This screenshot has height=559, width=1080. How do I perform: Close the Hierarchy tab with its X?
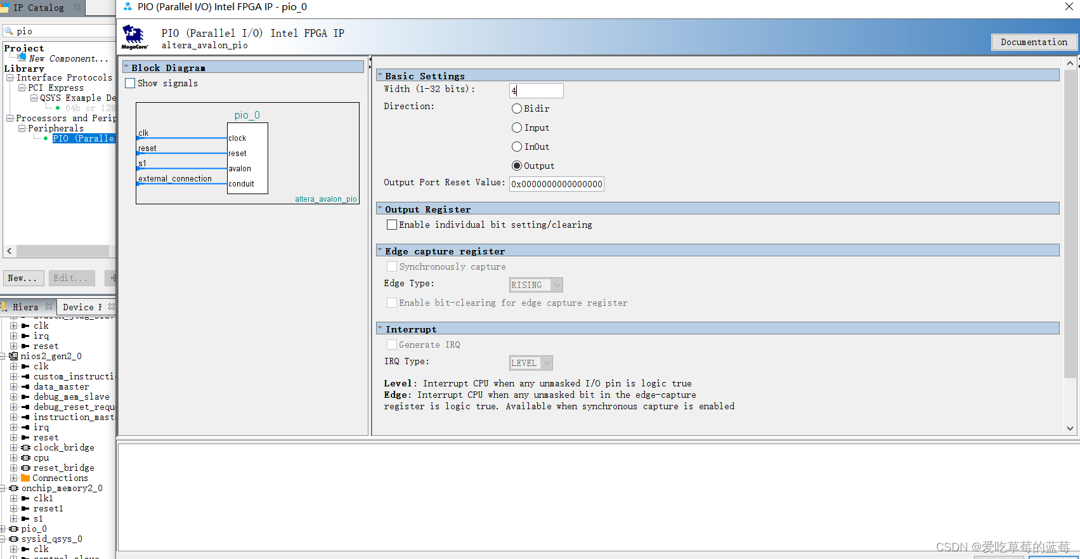49,306
